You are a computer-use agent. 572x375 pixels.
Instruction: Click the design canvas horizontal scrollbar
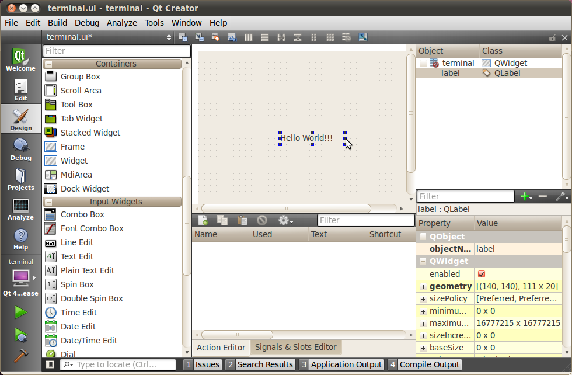pyautogui.click(x=286, y=209)
